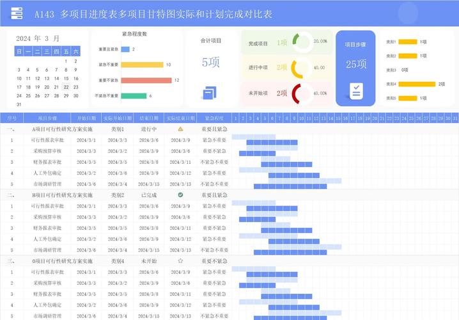The height and width of the screenshot is (320, 459).
Task: Click the 进行中项 card label
Action: pyautogui.click(x=258, y=67)
